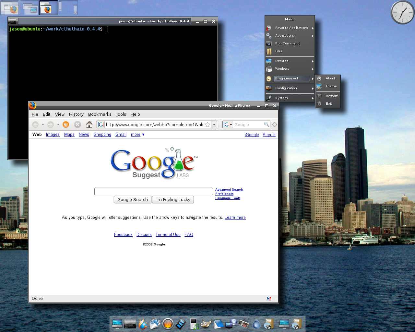Click the magnifier in the Firefox search box
This screenshot has height=332, width=415.
pos(267,124)
